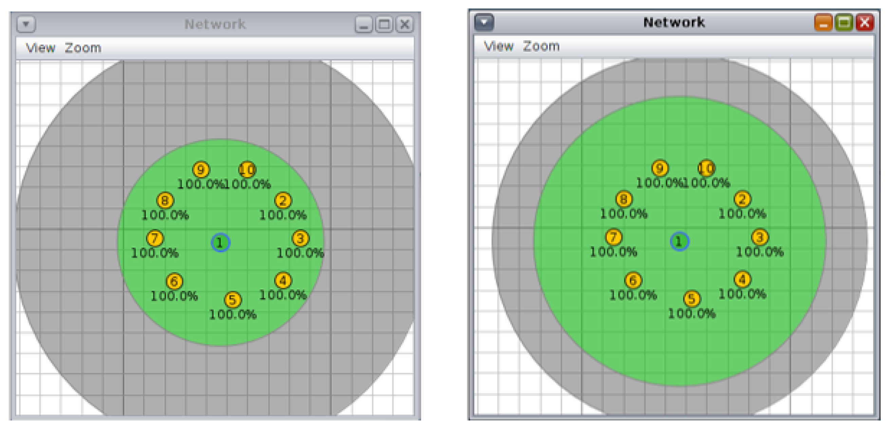Click node 1 in right Network window

(x=679, y=241)
